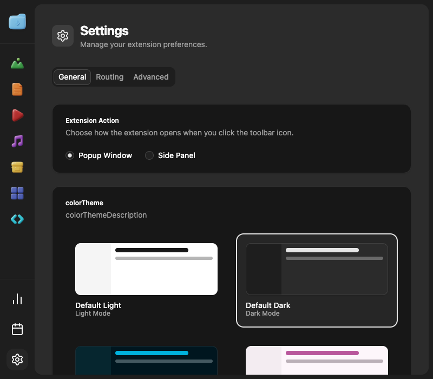Choose the Default Light theme preview
The image size is (433, 379).
click(x=146, y=269)
